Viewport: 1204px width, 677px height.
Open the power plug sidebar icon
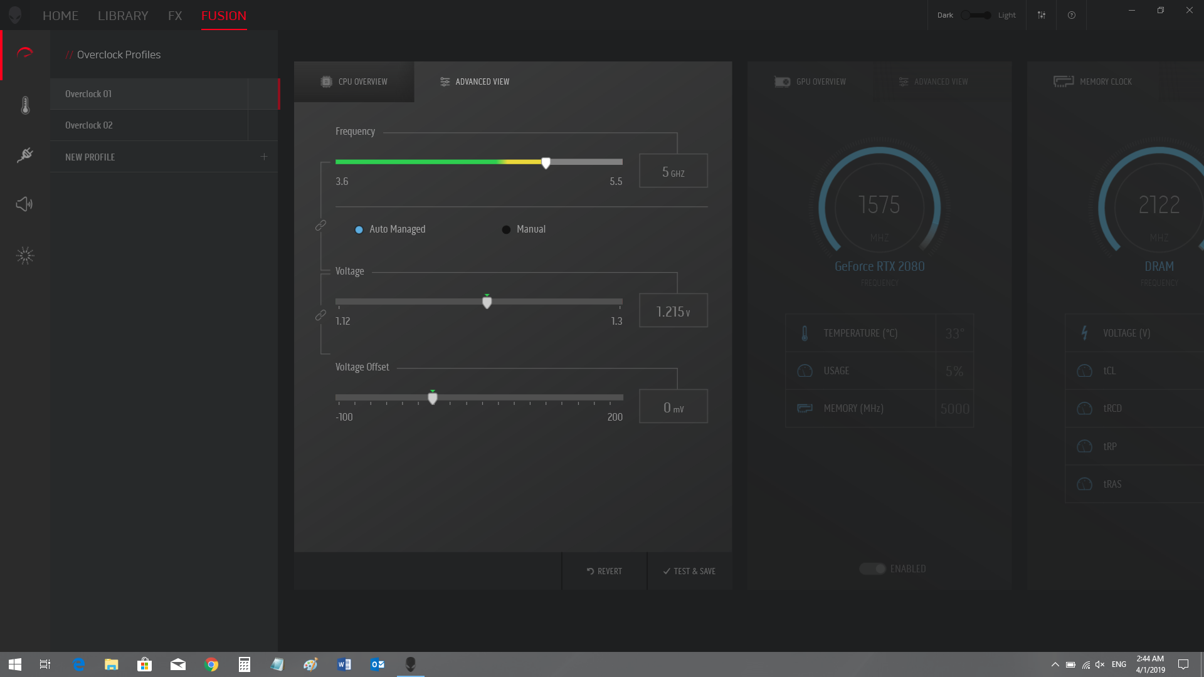pyautogui.click(x=25, y=155)
